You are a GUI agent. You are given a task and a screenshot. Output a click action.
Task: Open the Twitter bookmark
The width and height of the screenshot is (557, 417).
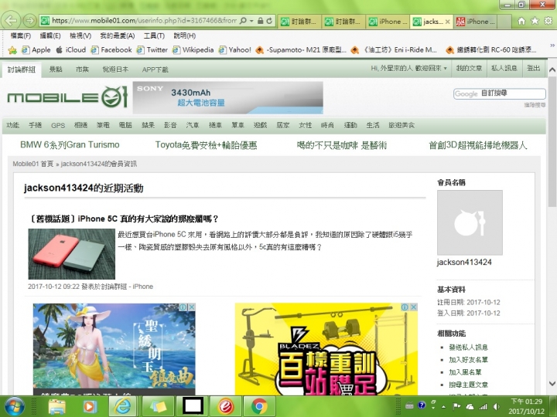152,50
